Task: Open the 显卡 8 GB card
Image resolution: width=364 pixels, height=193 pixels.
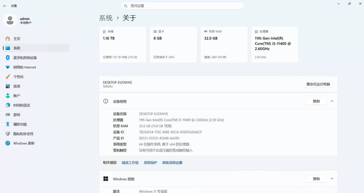Action: pyautogui.click(x=173, y=44)
